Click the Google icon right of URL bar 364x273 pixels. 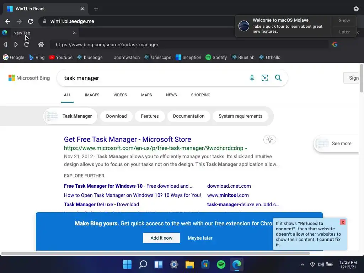tap(335, 44)
